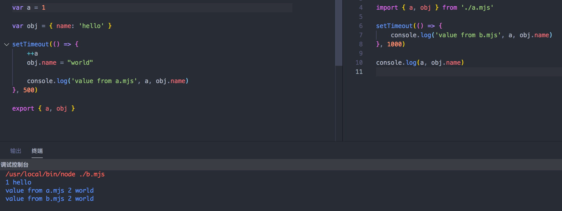Screen dimensions: 562x211
Task: Click the "world" string assignment
Action: click(x=80, y=63)
